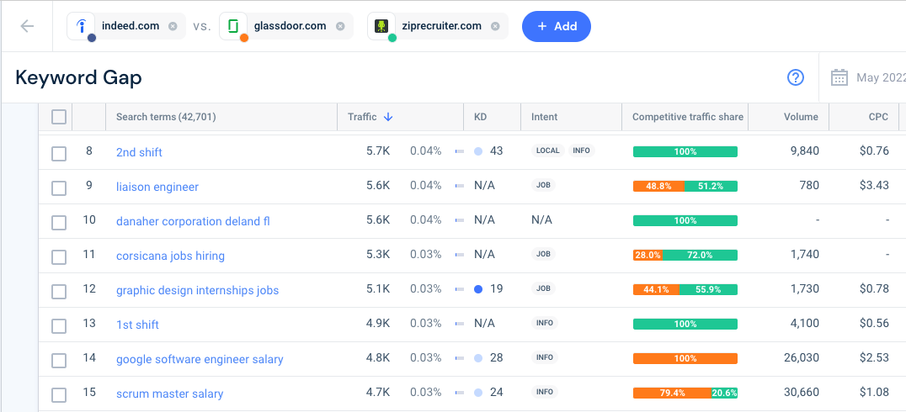The image size is (906, 412).
Task: Open google software engineer salary keyword
Action: point(200,360)
